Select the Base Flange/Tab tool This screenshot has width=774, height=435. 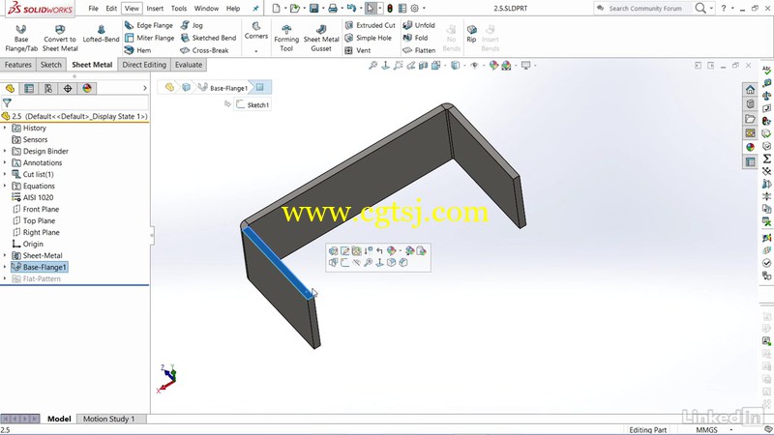pyautogui.click(x=21, y=38)
